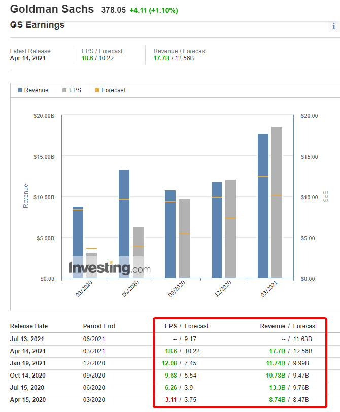Click the latest release date Apr 14, 2021

(27, 58)
